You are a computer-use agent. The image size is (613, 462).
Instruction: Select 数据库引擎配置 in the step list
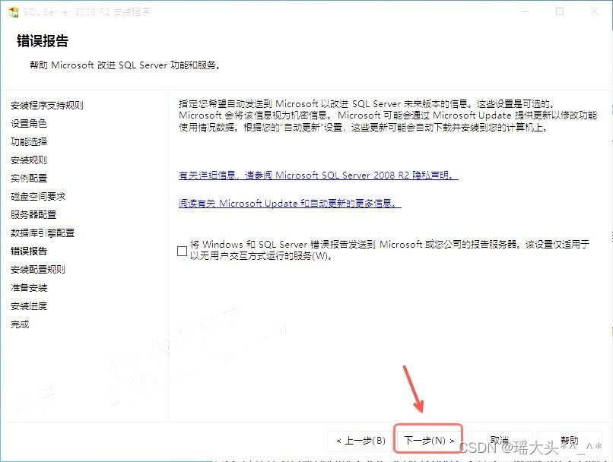(43, 233)
